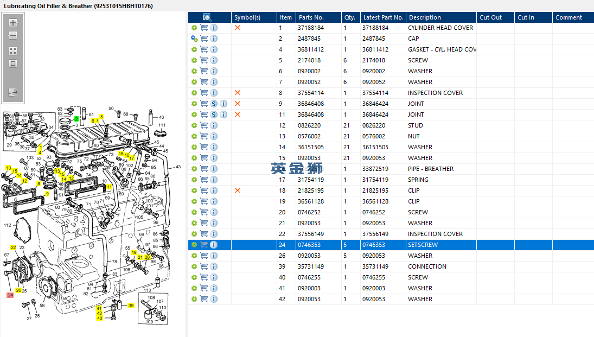Sort by Item column header

click(x=286, y=17)
